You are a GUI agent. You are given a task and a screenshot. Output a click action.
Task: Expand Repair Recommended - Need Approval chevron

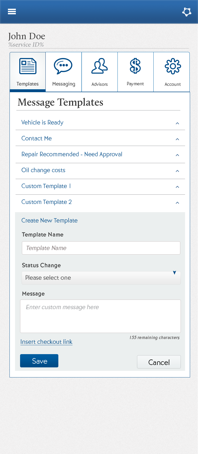[177, 155]
